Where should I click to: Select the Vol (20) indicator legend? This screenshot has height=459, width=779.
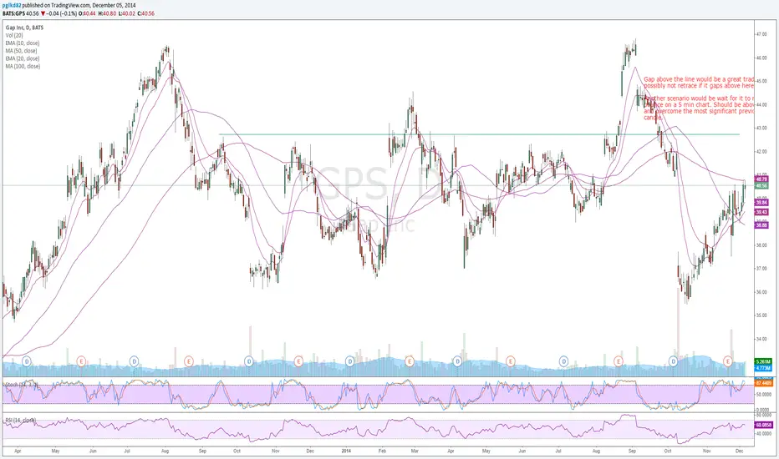pos(14,35)
